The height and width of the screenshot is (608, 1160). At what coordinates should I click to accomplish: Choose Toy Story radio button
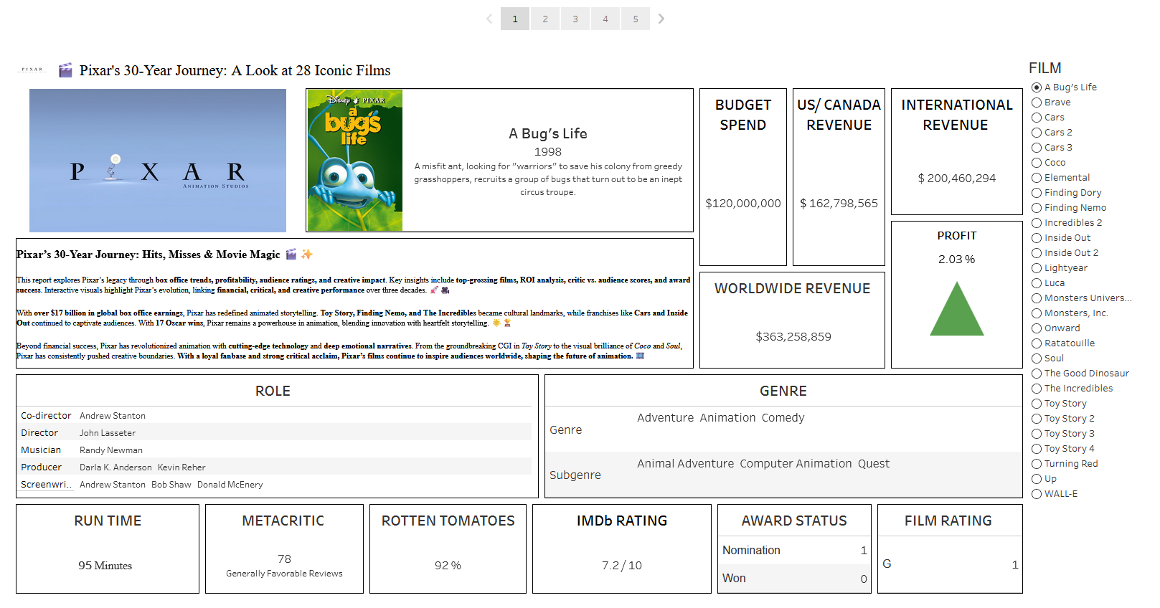coord(1037,404)
